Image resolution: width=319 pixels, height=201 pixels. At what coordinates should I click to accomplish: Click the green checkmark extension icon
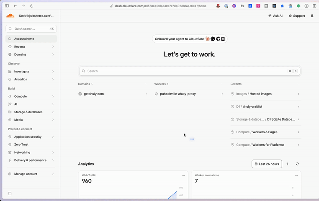298,6
